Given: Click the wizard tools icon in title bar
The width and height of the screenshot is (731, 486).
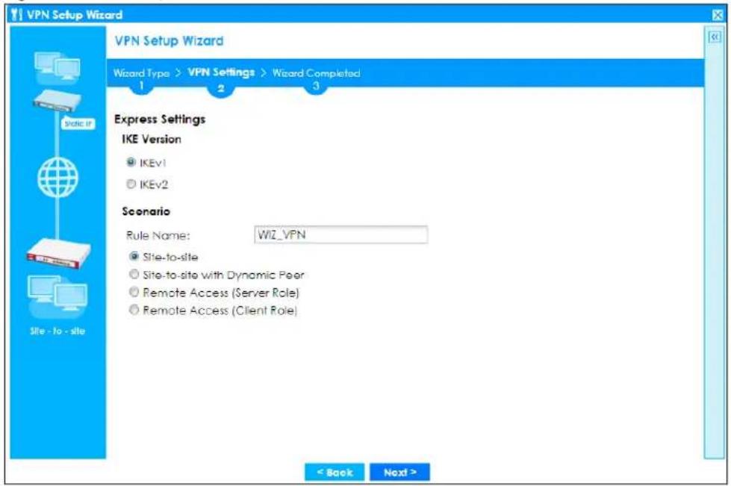Looking at the screenshot, I should tap(16, 14).
